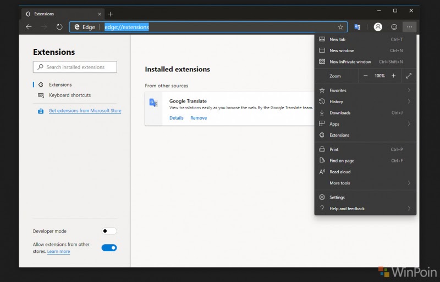Click the Apps grid icon in menu
440x282 pixels.
322,124
